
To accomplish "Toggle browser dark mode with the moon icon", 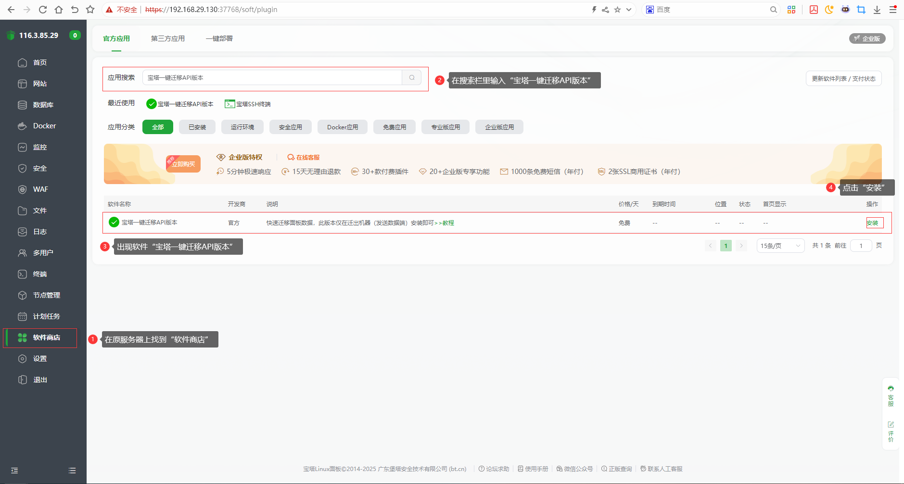I will coord(829,9).
